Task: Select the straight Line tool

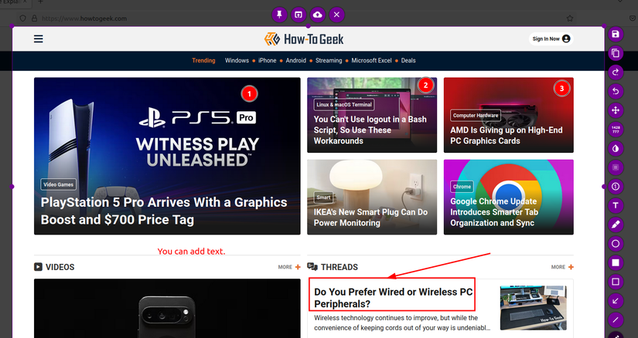Action: pos(616,319)
